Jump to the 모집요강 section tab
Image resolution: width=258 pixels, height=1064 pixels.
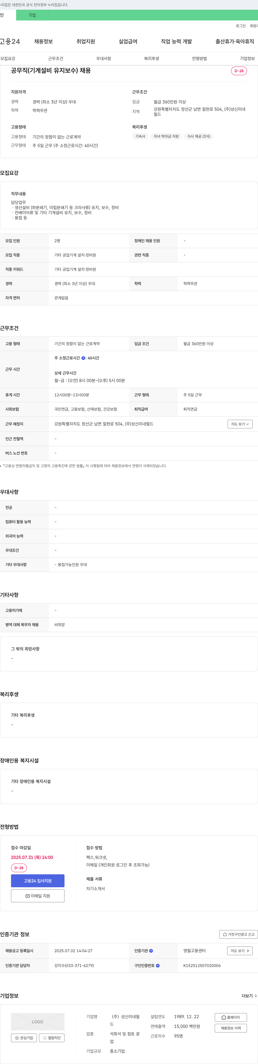[x=8, y=59]
